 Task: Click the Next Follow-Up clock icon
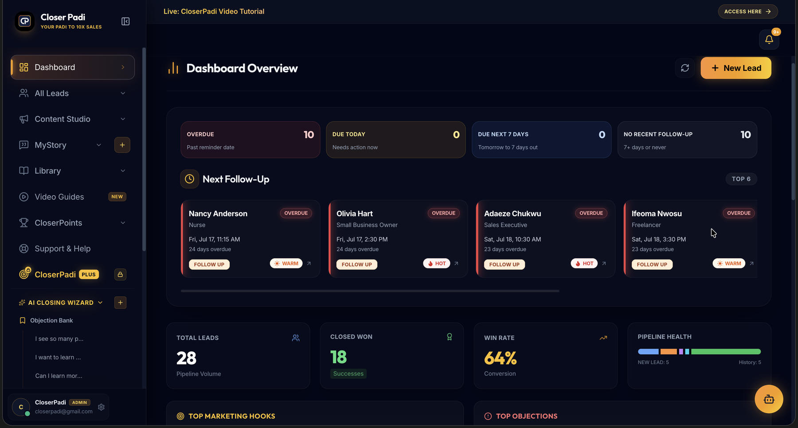(x=189, y=179)
